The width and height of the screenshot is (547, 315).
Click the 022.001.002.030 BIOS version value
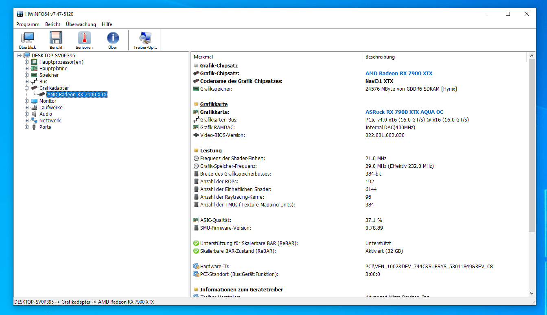[385, 135]
